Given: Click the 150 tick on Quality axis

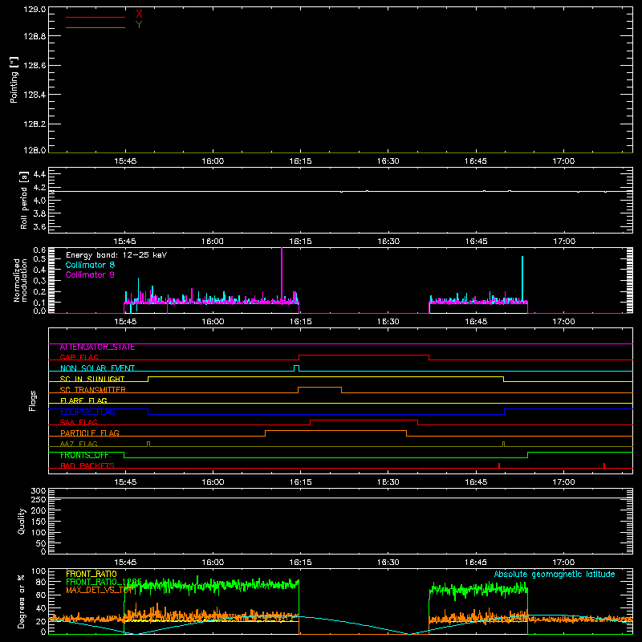Looking at the screenshot, I should click(x=38, y=522).
